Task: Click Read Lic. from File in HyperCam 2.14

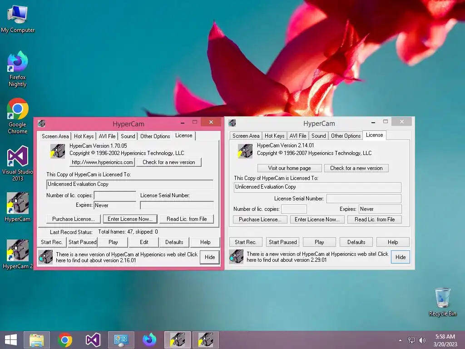Action: [x=375, y=219]
